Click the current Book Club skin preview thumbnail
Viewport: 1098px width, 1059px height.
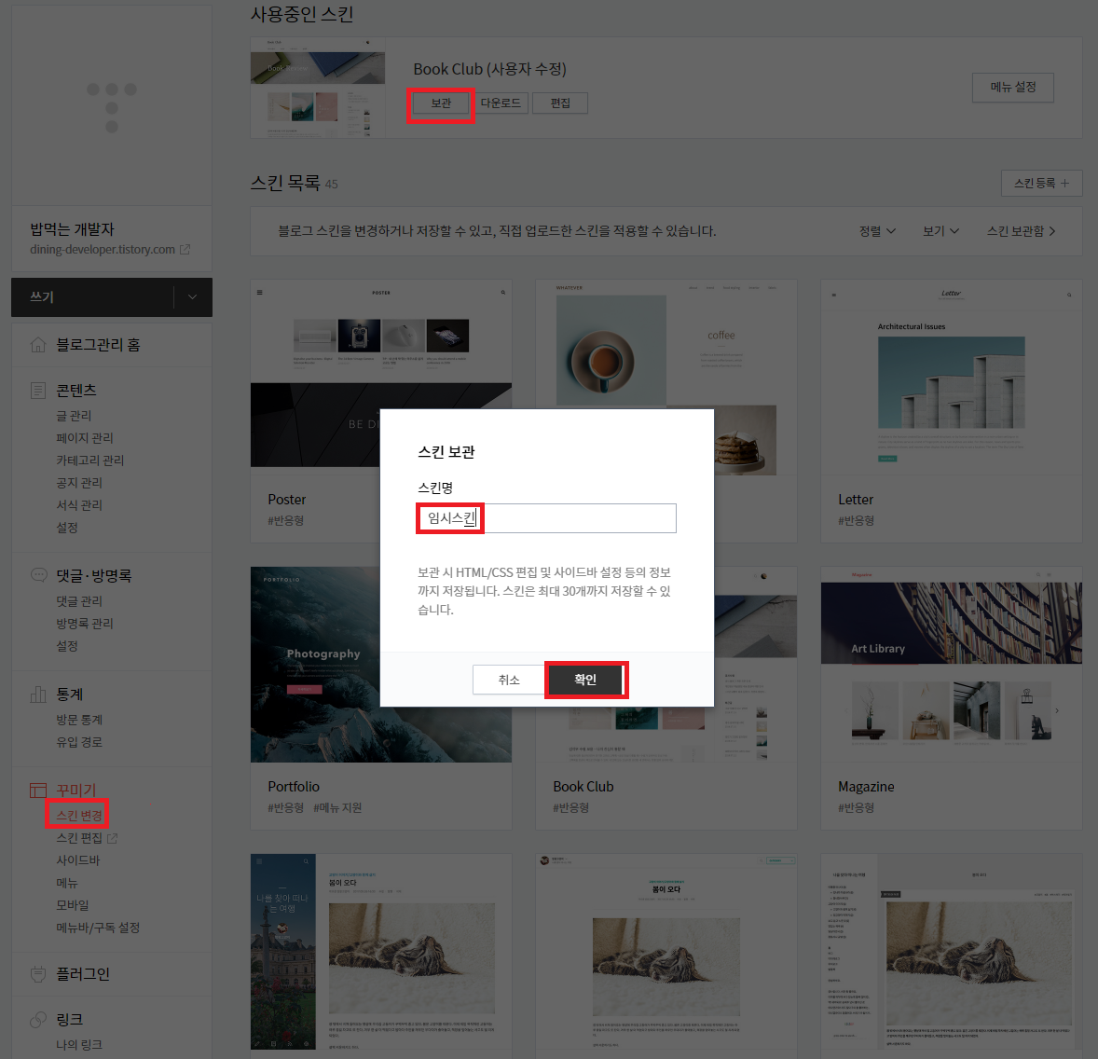[318, 88]
